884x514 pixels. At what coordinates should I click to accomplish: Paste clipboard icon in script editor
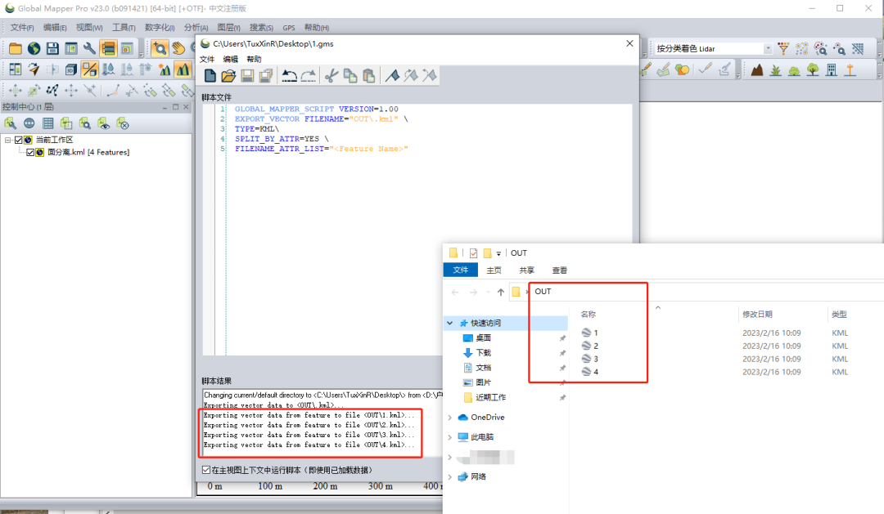tap(368, 76)
